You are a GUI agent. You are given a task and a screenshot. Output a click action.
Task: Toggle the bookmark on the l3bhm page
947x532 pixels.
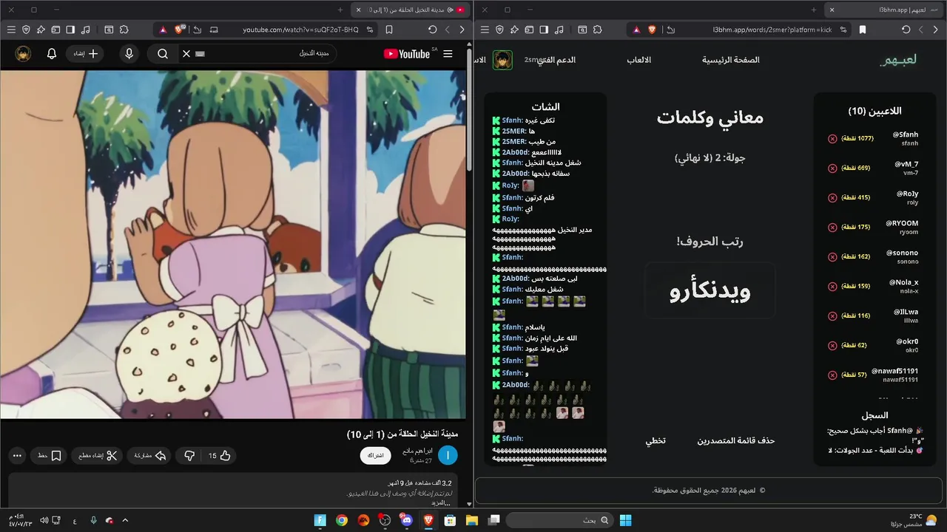(x=863, y=30)
